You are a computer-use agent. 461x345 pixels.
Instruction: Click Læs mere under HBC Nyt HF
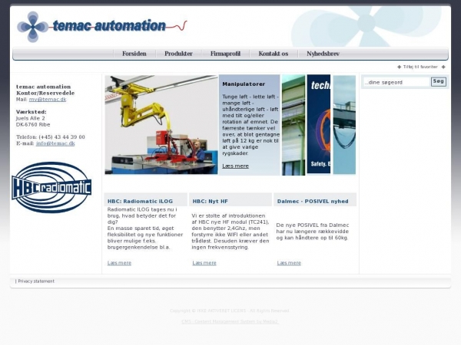[x=204, y=263]
